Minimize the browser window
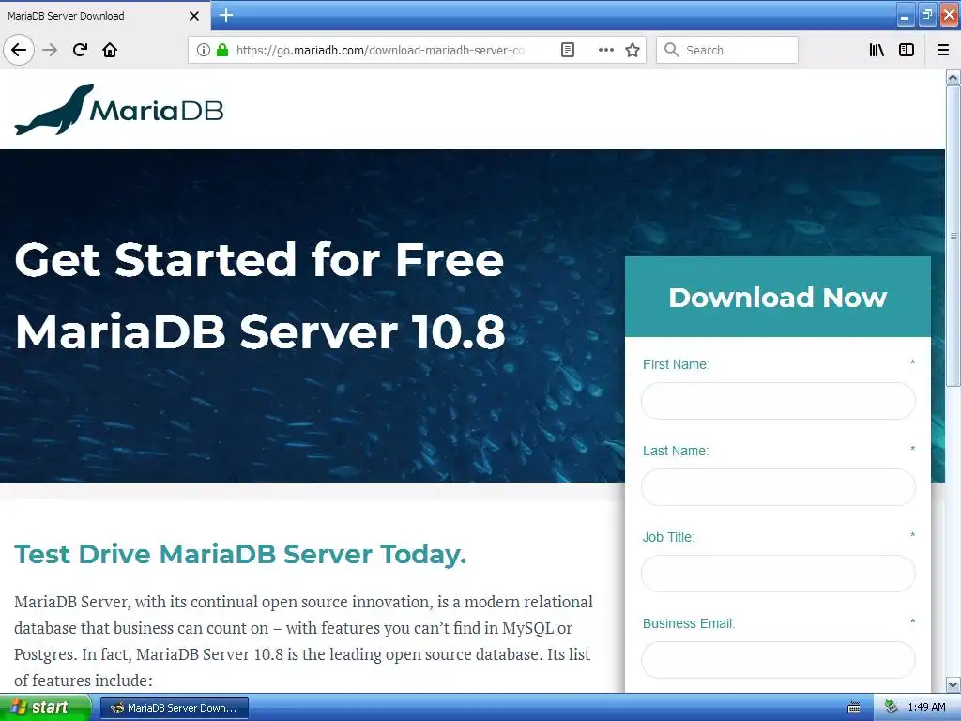Image resolution: width=961 pixels, height=721 pixels. (x=906, y=15)
